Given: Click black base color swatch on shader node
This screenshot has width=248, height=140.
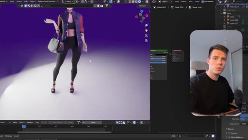Looking at the screenshot, I should 161,54.
